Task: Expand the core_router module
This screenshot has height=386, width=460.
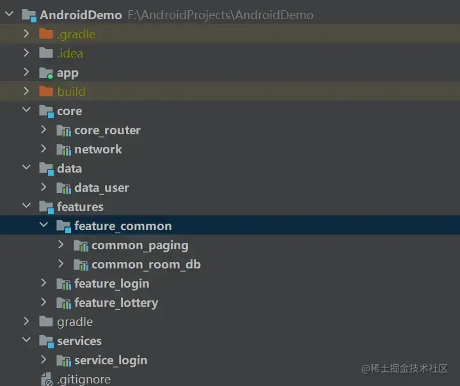Action: coord(44,129)
